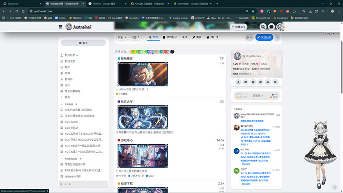Open a new browser tab with plus
This screenshot has width=343, height=193.
(217, 3)
